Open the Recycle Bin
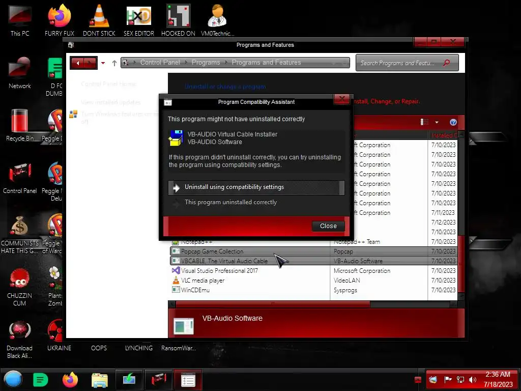 point(20,125)
